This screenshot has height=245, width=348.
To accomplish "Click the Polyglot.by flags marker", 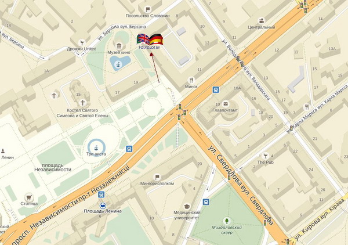I will [x=150, y=41].
